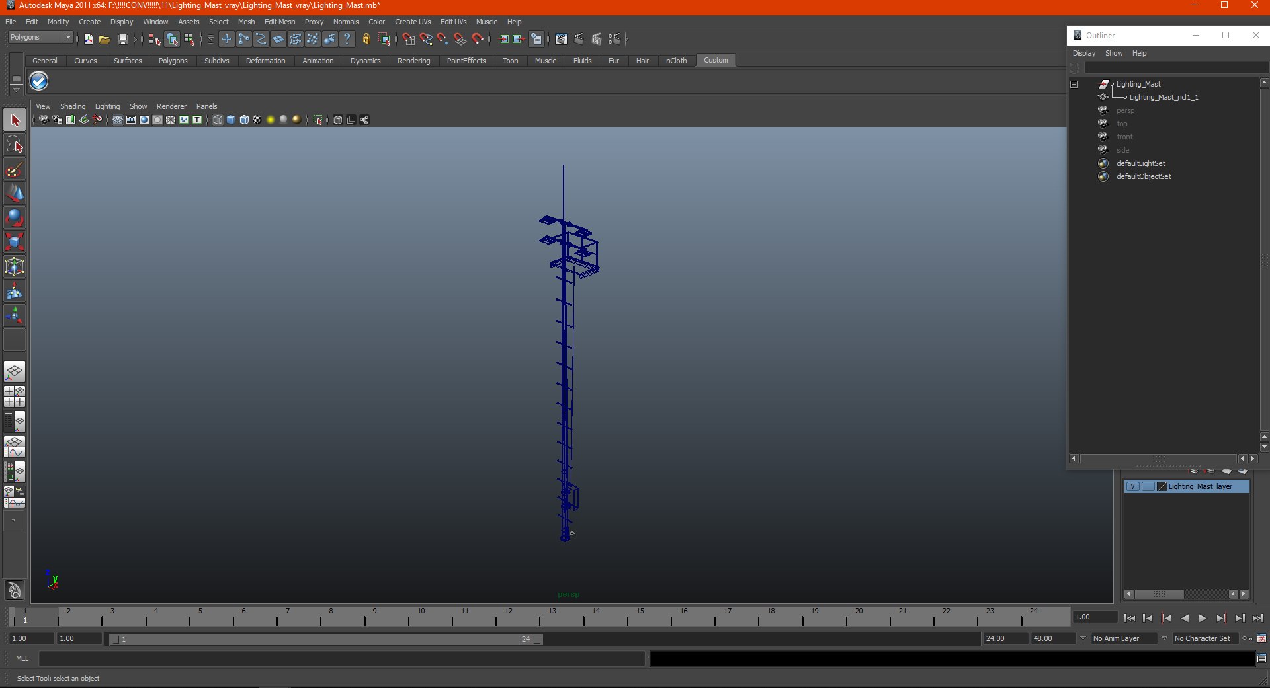This screenshot has width=1270, height=688.
Task: Toggle select by object type mode
Action: coord(172,39)
